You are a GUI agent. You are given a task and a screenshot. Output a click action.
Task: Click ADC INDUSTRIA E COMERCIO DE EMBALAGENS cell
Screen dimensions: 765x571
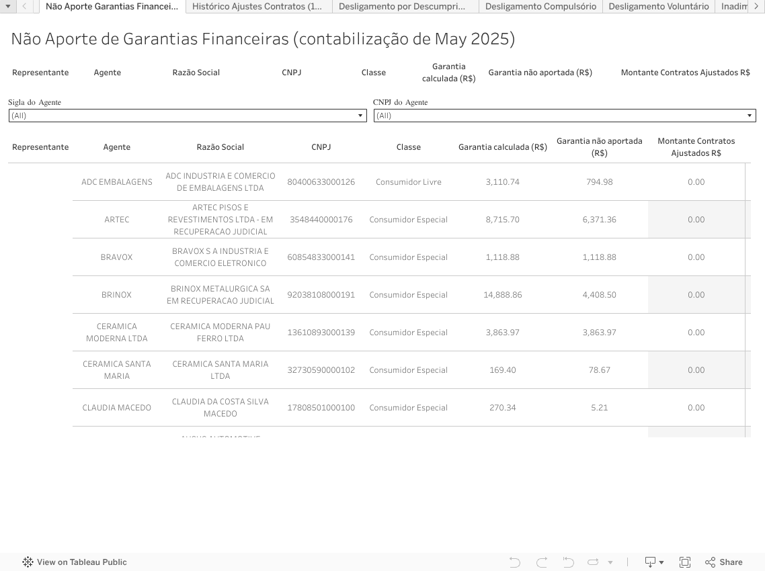pos(220,182)
